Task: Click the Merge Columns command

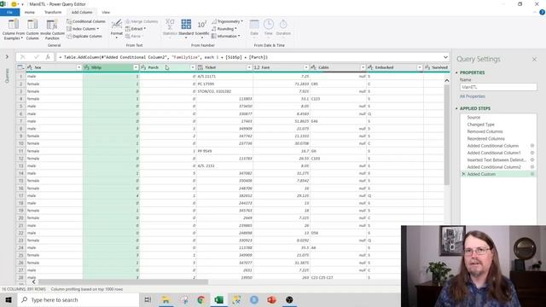Action: click(142, 21)
